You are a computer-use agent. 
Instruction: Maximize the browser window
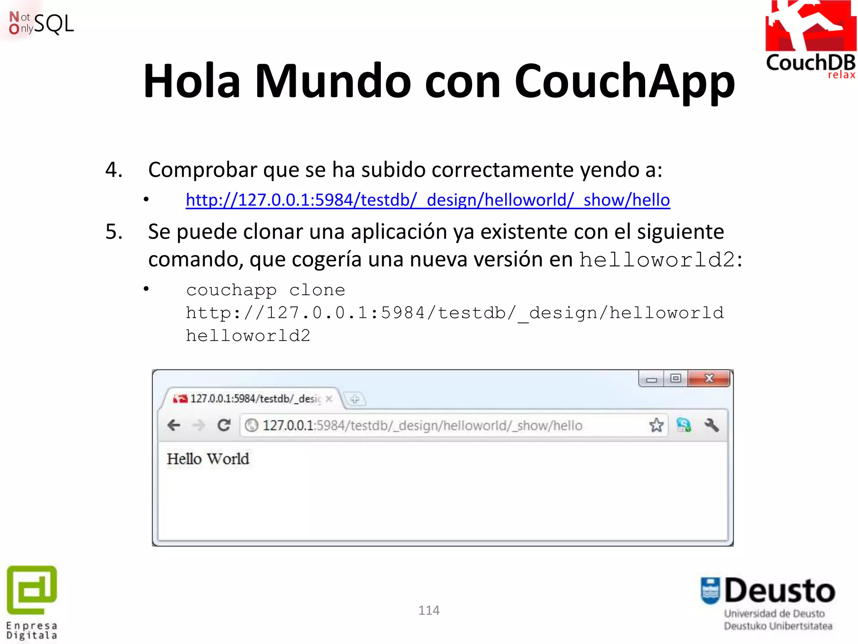(x=676, y=379)
